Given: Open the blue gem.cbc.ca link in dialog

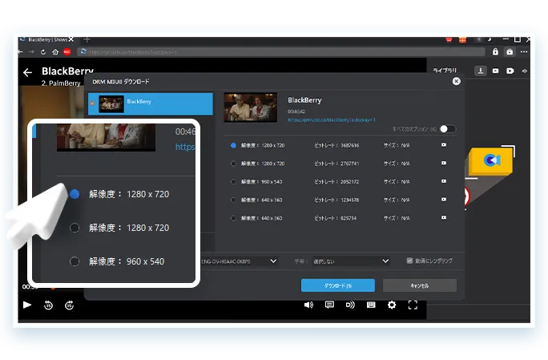Looking at the screenshot, I should (x=332, y=120).
